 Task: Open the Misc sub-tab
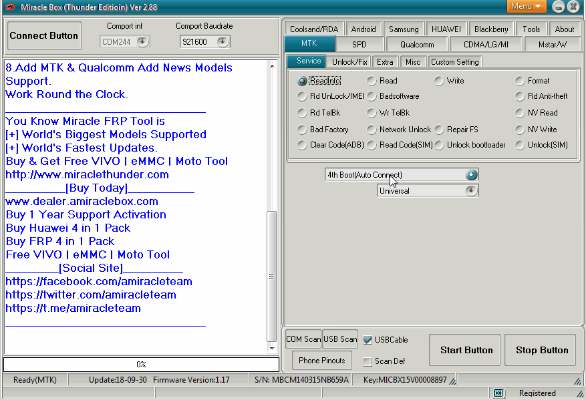click(x=413, y=62)
